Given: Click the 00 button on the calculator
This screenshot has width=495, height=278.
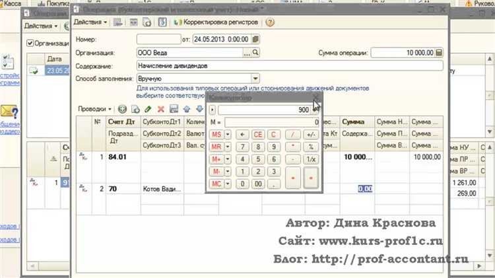Looking at the screenshot, I should tap(258, 184).
